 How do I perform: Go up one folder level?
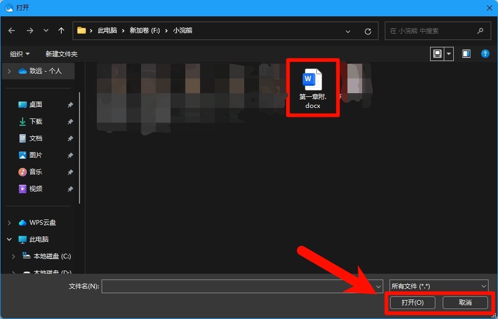pyautogui.click(x=61, y=31)
